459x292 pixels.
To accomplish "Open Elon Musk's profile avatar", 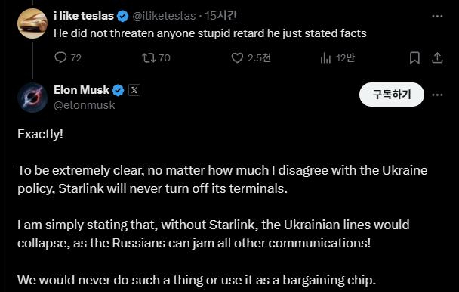I will tap(32, 98).
